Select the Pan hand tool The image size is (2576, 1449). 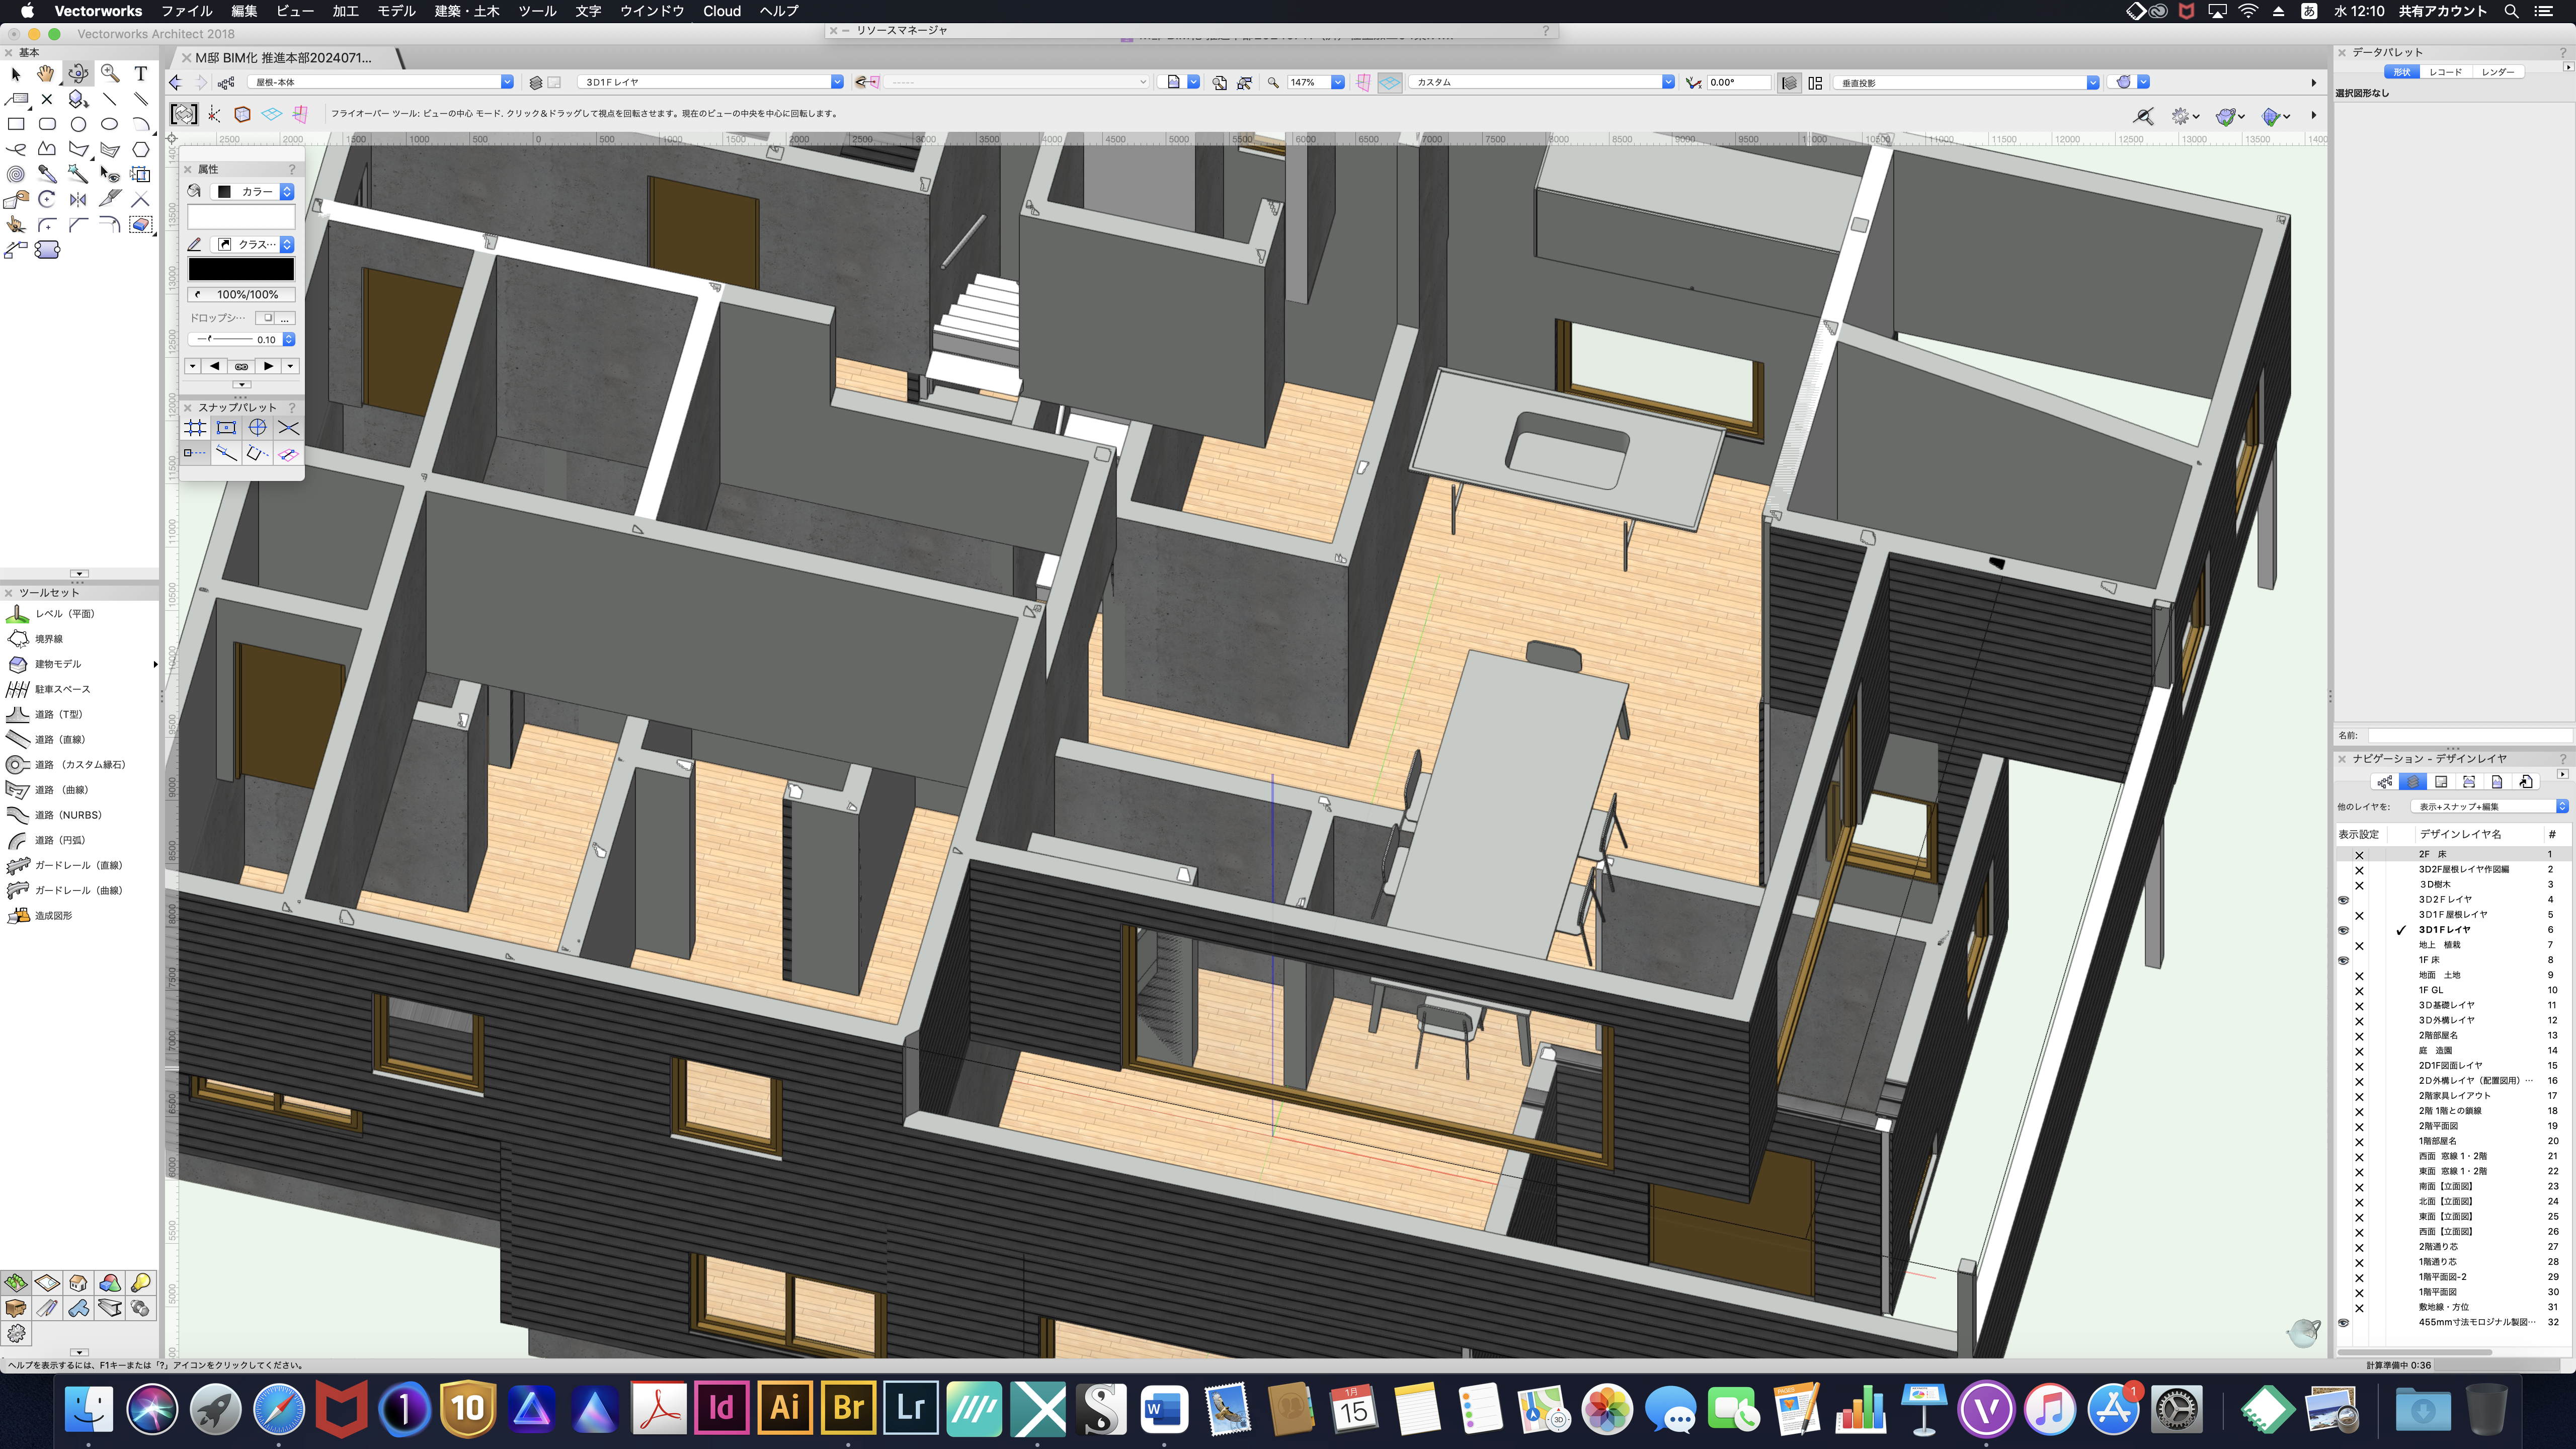[46, 73]
